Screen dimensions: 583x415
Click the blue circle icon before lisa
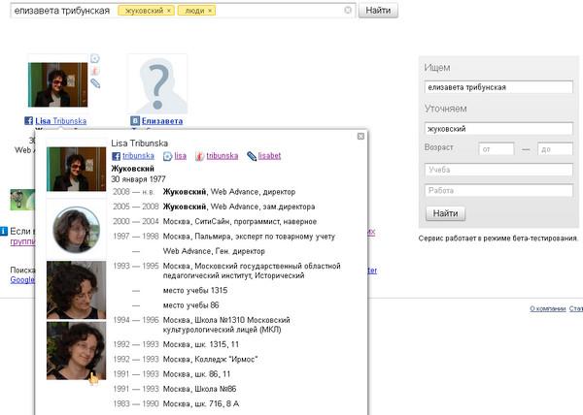click(168, 156)
